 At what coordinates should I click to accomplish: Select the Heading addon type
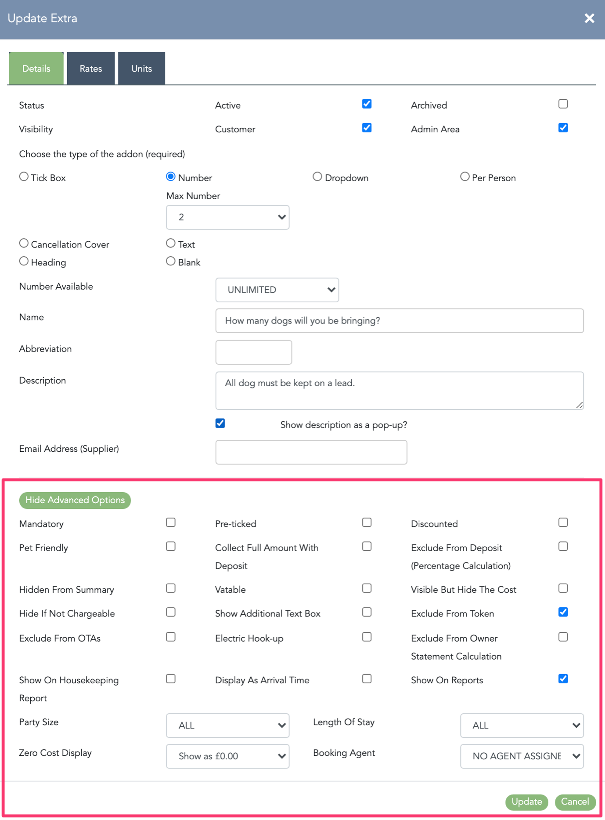(24, 261)
